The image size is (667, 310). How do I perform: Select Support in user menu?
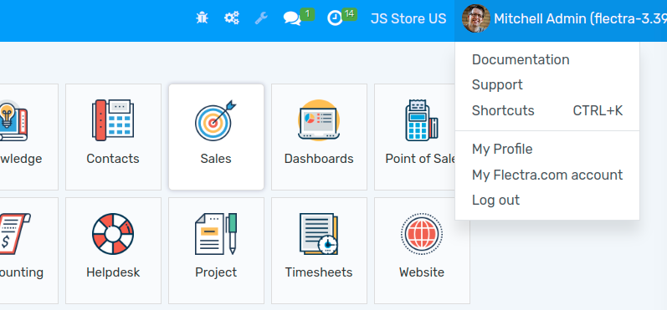click(497, 85)
